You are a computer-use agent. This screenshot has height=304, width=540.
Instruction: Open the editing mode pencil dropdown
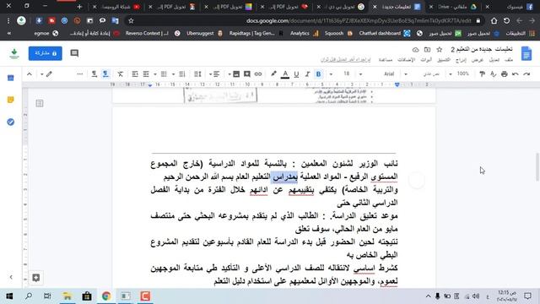click(x=46, y=74)
